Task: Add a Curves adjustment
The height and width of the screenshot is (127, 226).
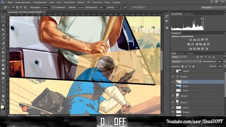Action: [x=198, y=40]
